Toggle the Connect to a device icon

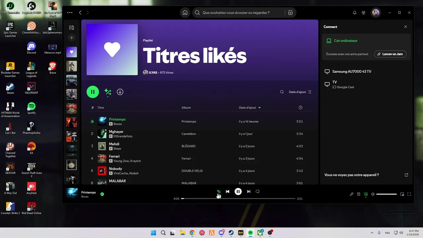pos(365,194)
